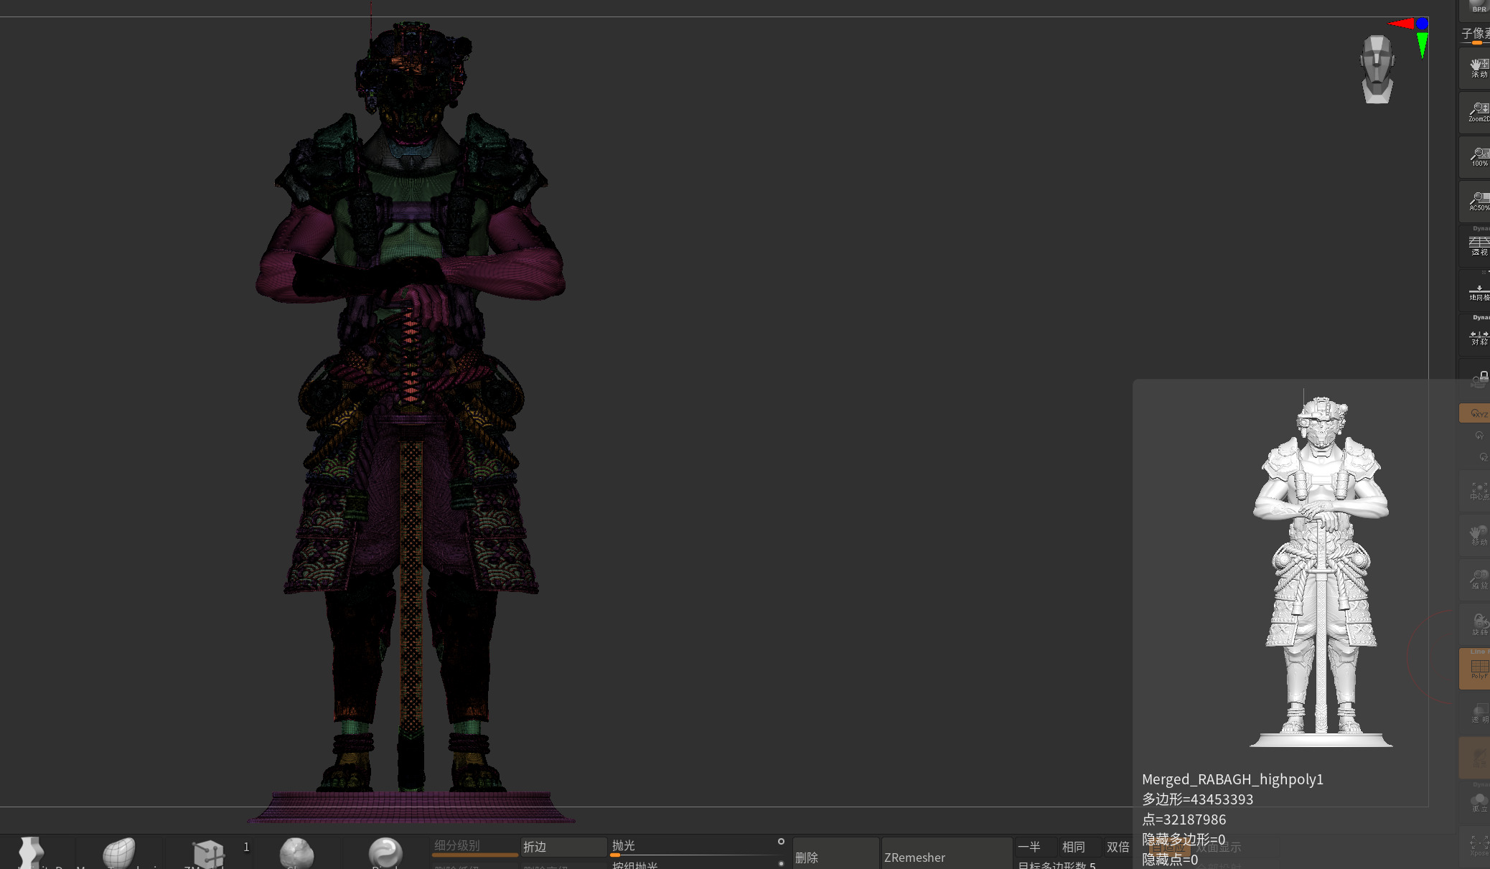Image resolution: width=1490 pixels, height=869 pixels.
Task: Select the first brush thumbnail in bottom shelf
Action: [x=30, y=852]
